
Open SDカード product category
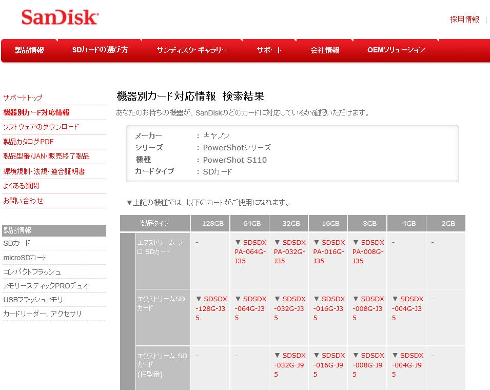[16, 243]
